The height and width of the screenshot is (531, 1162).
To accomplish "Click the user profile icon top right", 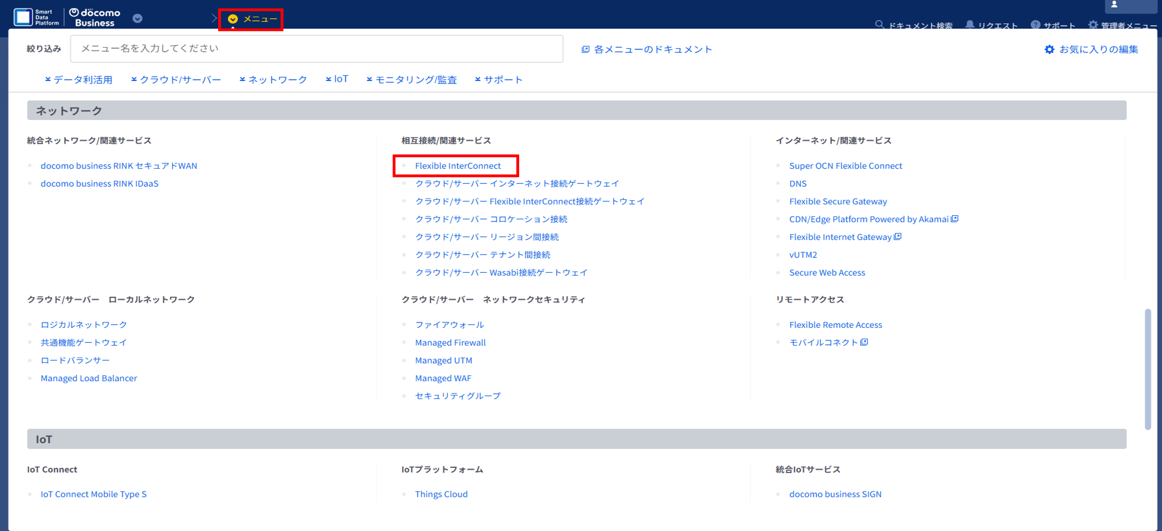I will (x=1114, y=4).
